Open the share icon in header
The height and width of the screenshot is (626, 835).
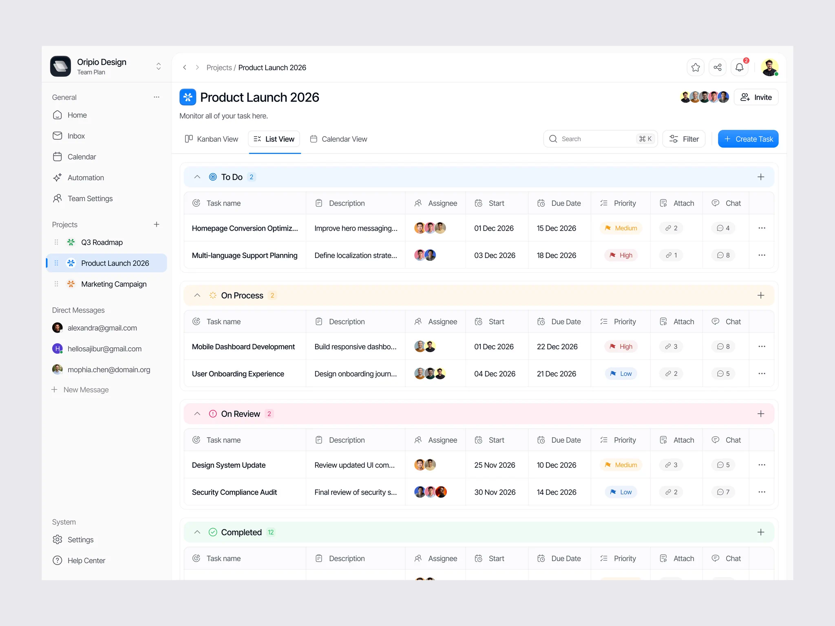click(718, 67)
